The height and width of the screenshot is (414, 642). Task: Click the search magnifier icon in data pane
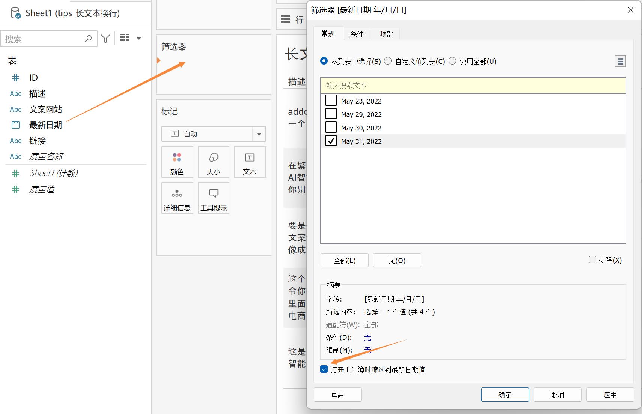88,38
